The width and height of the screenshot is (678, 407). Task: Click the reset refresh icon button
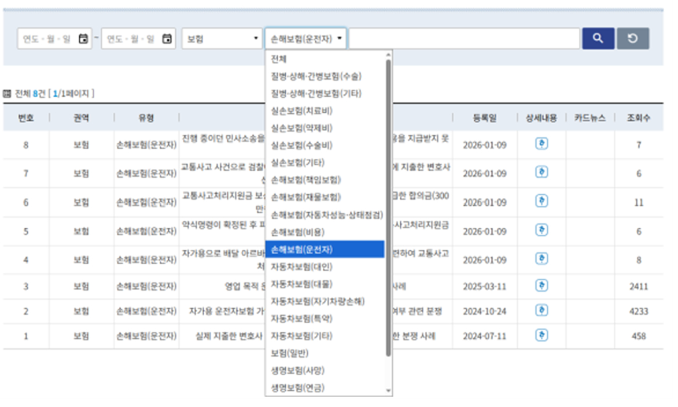click(x=632, y=39)
